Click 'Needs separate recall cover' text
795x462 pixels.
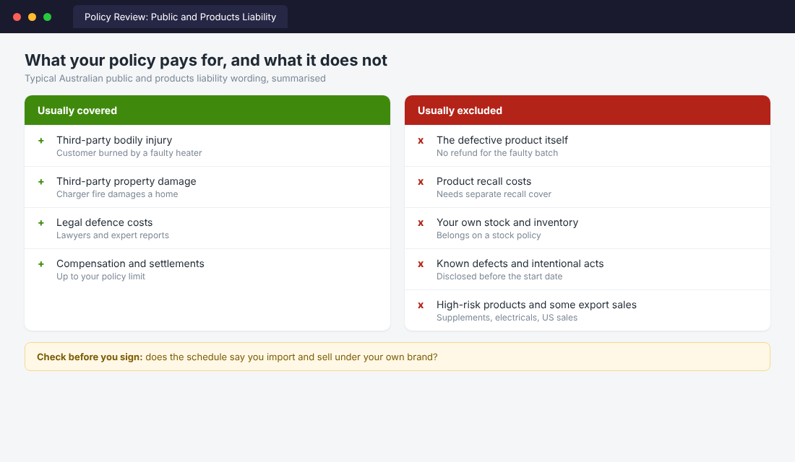tap(494, 194)
